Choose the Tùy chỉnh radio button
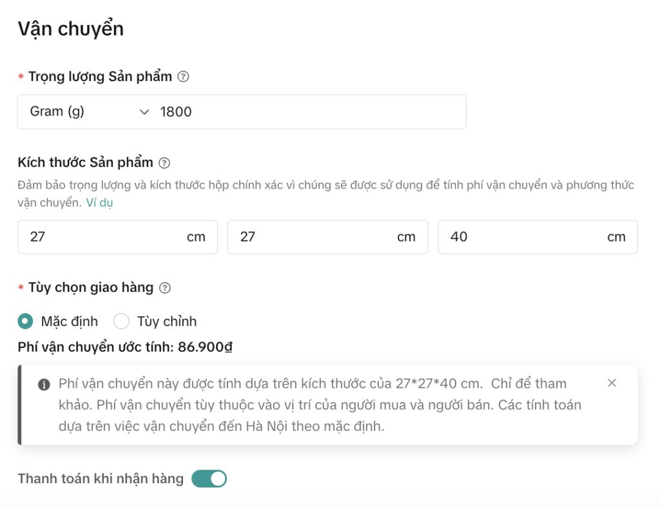The image size is (660, 507). pyautogui.click(x=121, y=321)
